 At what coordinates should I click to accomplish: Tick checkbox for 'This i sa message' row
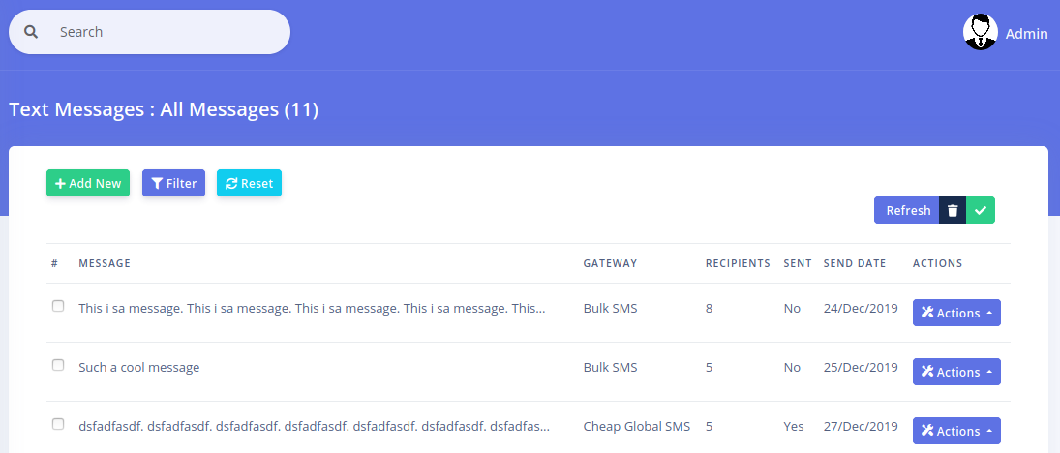(x=58, y=306)
